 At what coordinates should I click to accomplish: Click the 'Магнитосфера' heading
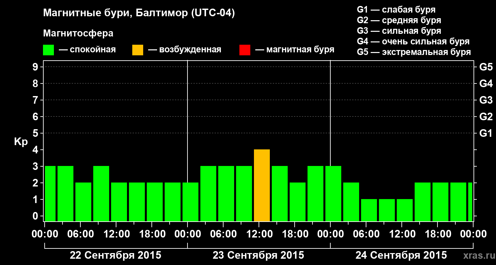point(78,33)
